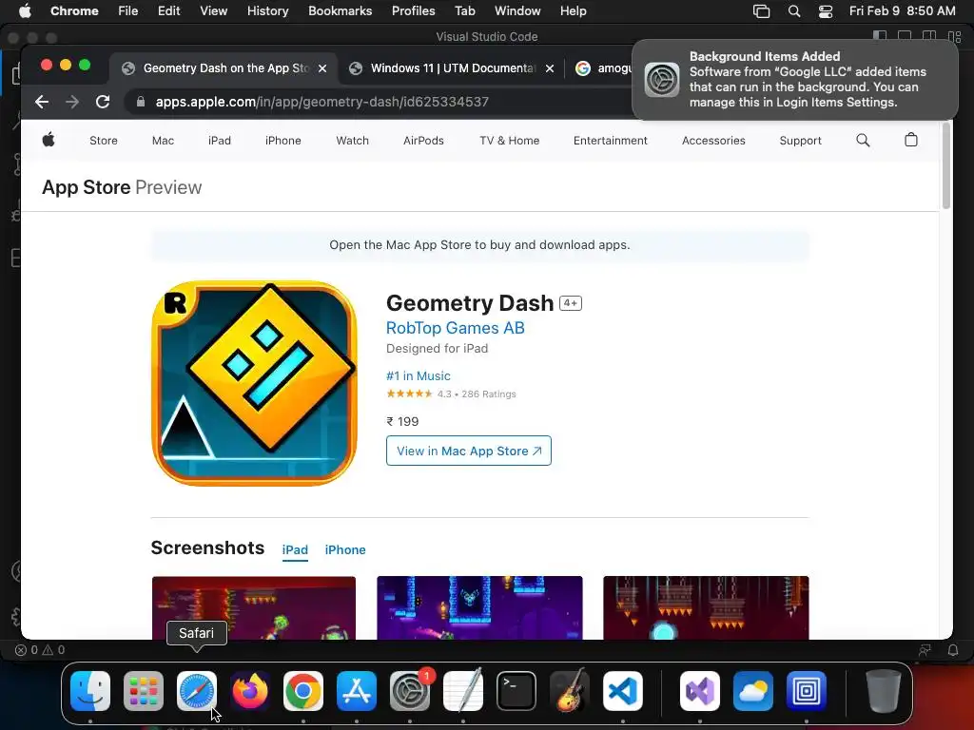This screenshot has width=974, height=730.
Task: Open the iPhone link in Apple navbar
Action: pyautogui.click(x=283, y=141)
